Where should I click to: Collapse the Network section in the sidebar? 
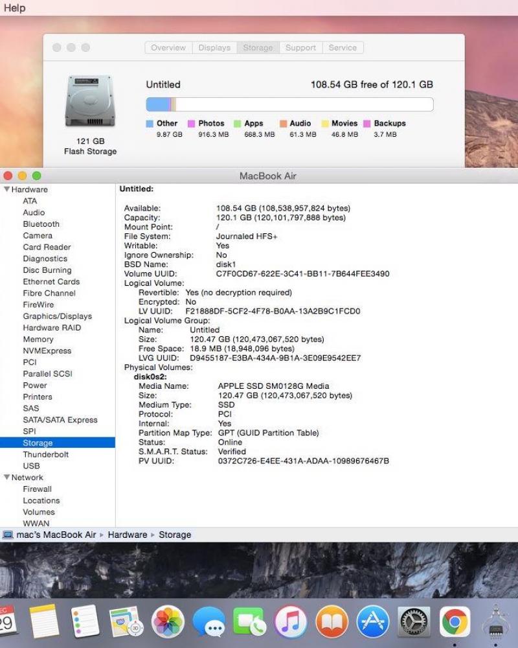tap(6, 477)
